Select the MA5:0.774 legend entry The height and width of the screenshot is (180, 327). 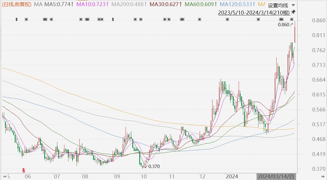tap(59, 4)
